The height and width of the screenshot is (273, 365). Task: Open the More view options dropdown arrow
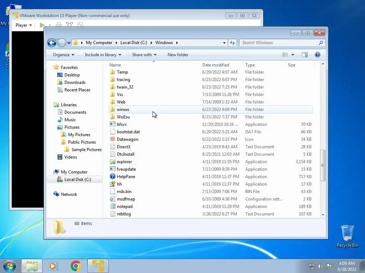click(293, 55)
